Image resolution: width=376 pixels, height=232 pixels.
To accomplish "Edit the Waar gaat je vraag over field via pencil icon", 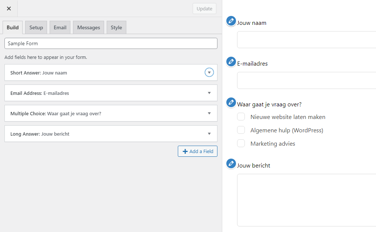I will point(231,103).
